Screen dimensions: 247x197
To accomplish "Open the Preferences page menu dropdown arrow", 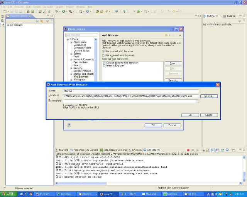I will pos(180,35).
